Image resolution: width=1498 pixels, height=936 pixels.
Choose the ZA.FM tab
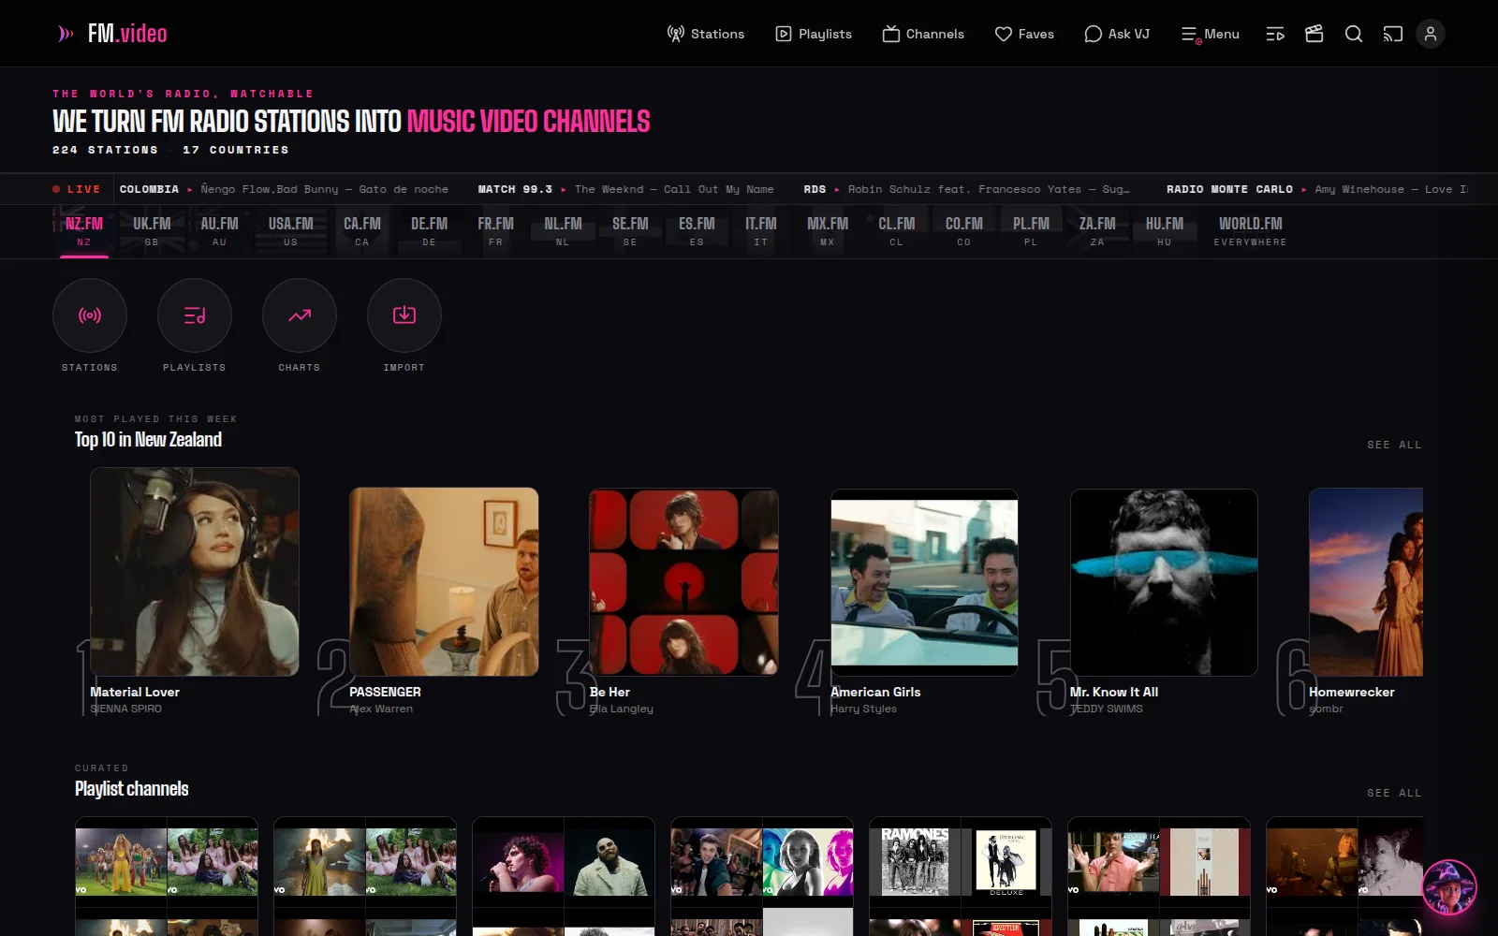pyautogui.click(x=1097, y=231)
